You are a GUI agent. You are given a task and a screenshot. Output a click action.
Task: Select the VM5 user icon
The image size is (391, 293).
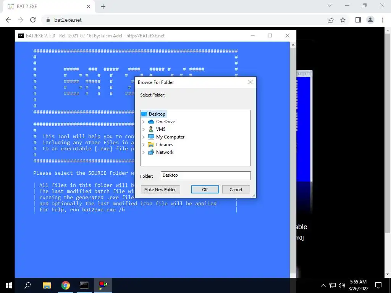point(151,129)
